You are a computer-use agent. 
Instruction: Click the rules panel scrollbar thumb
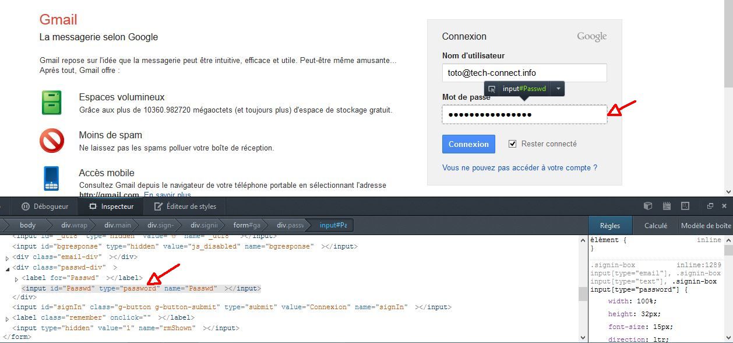[728, 250]
